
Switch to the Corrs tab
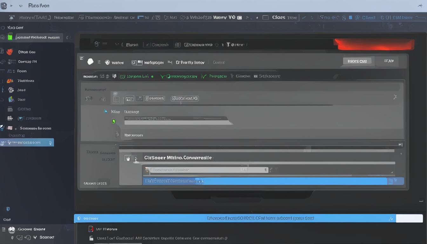pyautogui.click(x=219, y=62)
